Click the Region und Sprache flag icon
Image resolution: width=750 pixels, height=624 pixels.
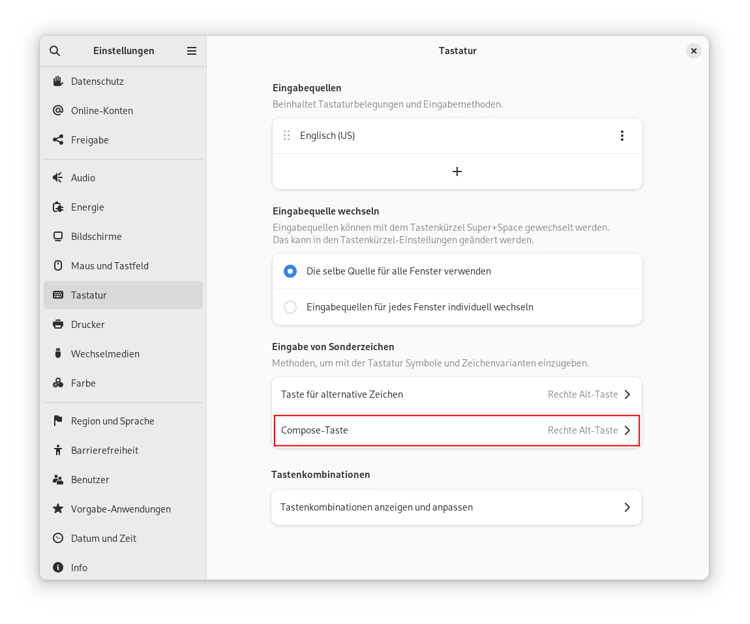tap(58, 421)
